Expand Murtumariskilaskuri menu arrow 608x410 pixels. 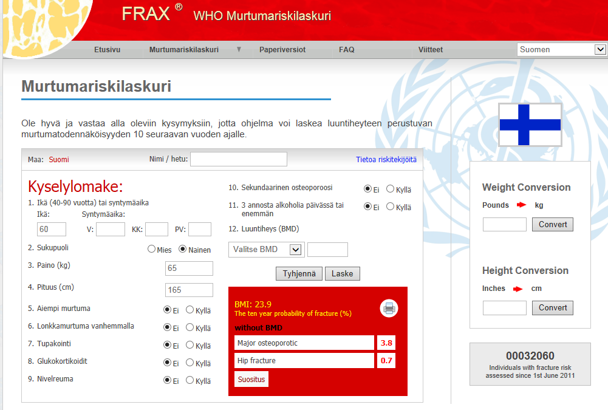point(239,49)
